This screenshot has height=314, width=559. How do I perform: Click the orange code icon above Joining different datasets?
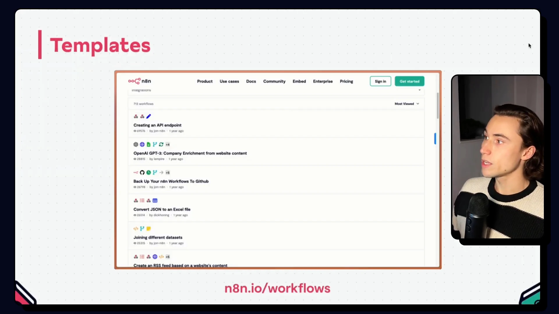point(136,229)
